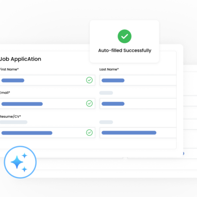Image resolution: width=197 pixels, height=197 pixels.
Task: Click the field right of Email
Action: (138, 103)
